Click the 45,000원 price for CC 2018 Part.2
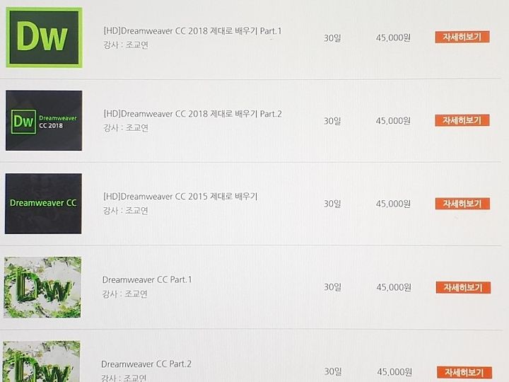The image size is (509, 382). pos(393,121)
